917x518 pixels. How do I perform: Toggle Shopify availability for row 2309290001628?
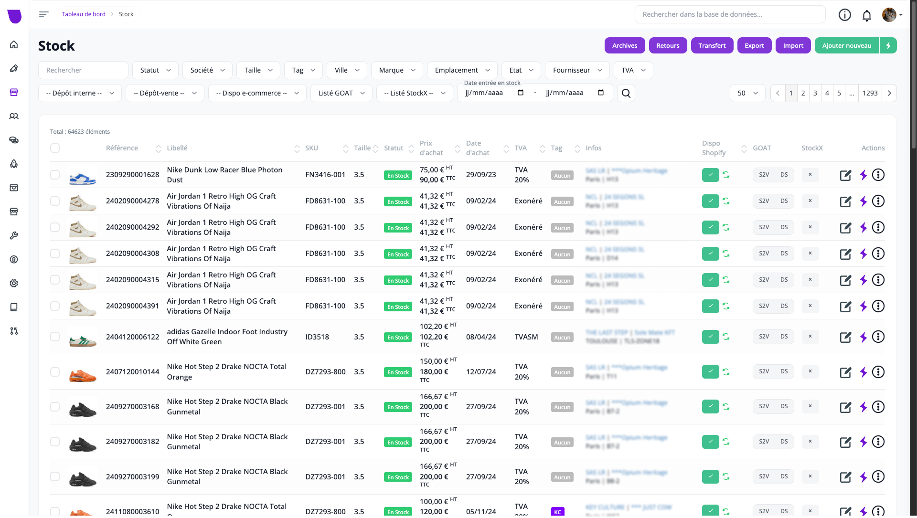[710, 175]
